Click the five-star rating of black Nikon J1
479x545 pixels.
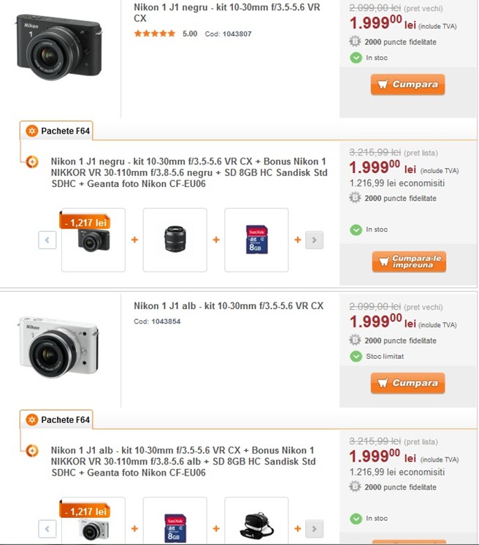point(155,34)
